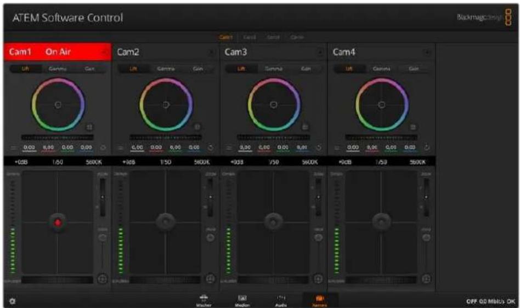
Task: Choose Gamma mode for Cam2
Action: coord(166,69)
